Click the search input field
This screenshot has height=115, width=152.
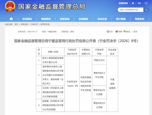point(131,10)
